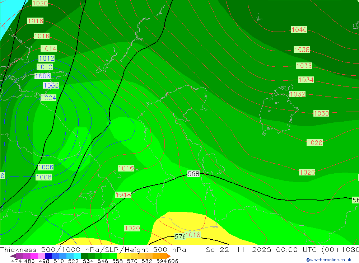
Task: Click the 1020 label above the 1018 label
Action: pyautogui.click(x=40, y=3)
